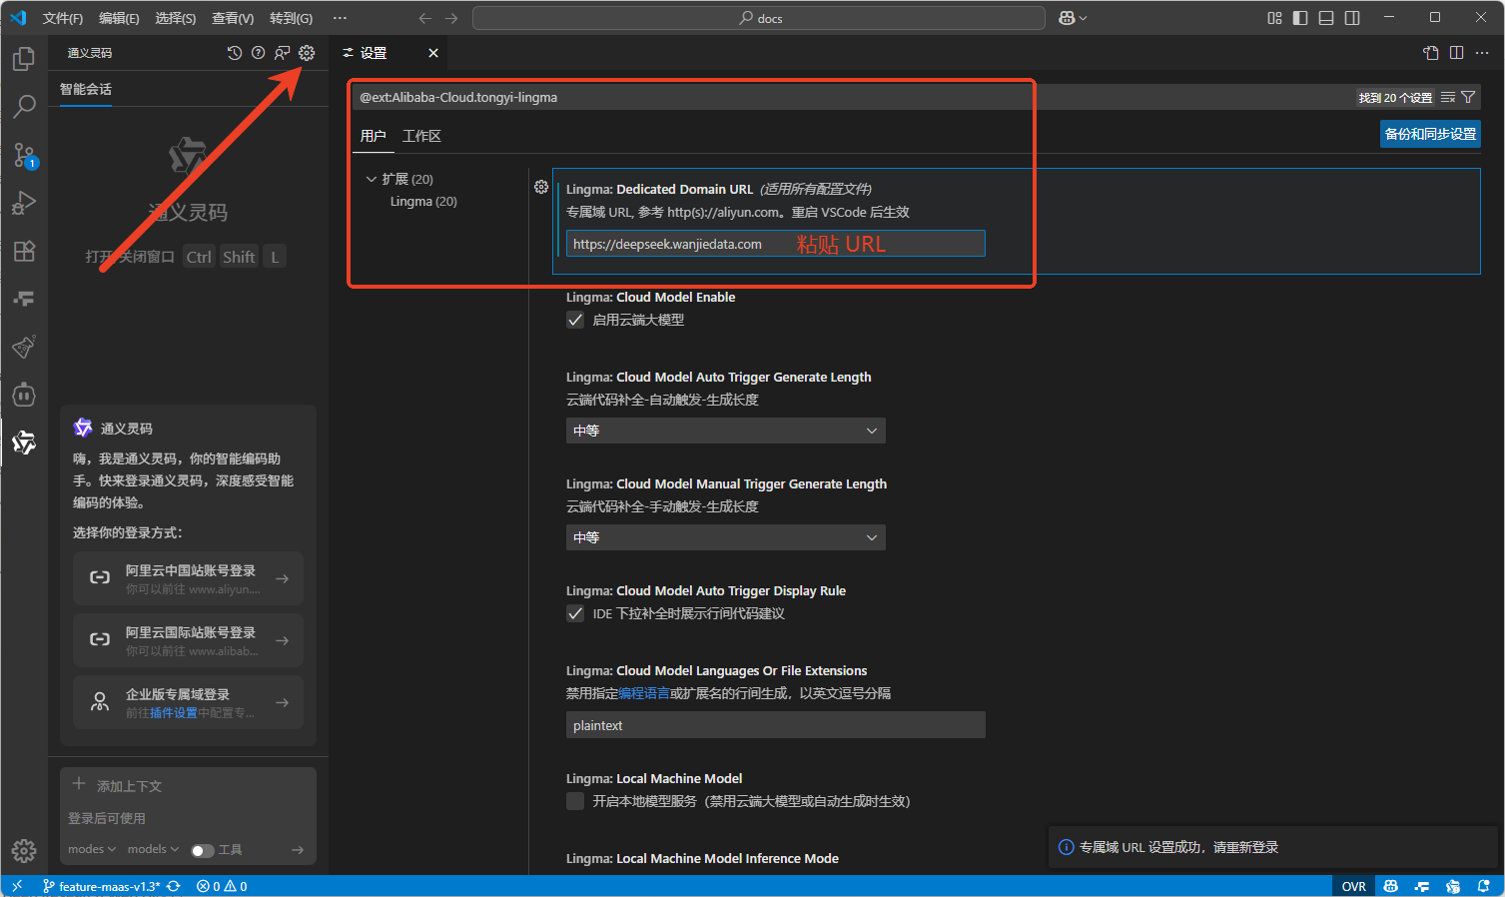
Task: Open the Manage gear at the bottom of the activity bar
Action: click(x=24, y=850)
